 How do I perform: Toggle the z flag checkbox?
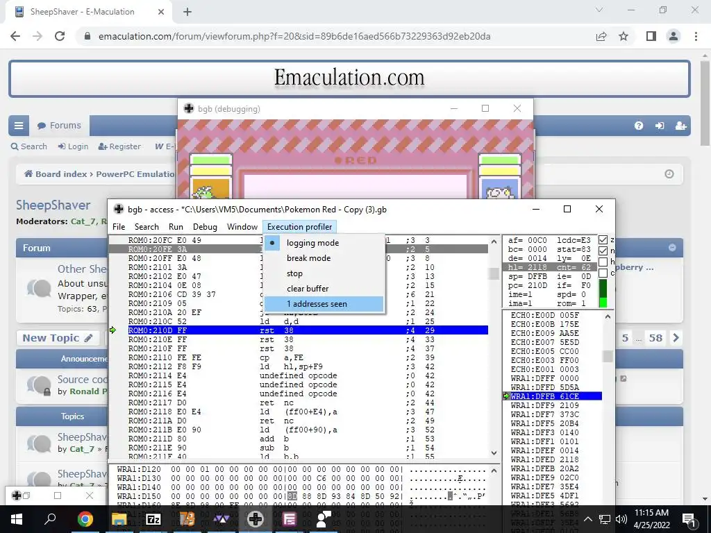coord(603,240)
